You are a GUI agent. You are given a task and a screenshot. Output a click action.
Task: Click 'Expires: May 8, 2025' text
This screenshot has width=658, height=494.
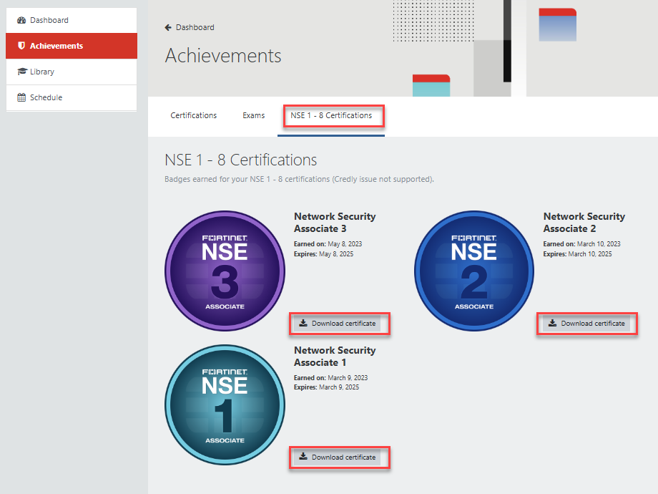323,254
